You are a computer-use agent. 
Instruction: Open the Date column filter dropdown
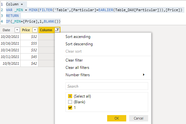tap(17, 30)
